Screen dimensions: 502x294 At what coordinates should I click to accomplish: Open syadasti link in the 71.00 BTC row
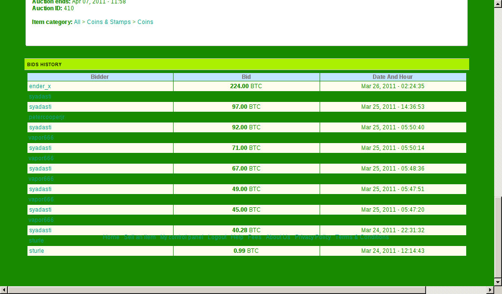(40, 148)
